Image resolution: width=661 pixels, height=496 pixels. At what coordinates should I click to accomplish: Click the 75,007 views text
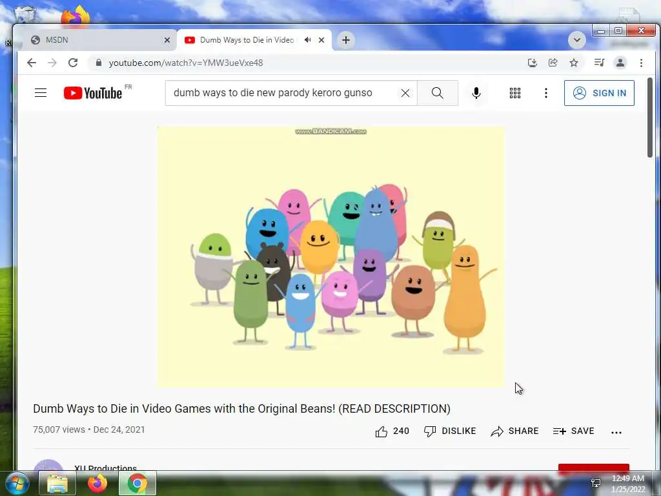click(x=59, y=429)
